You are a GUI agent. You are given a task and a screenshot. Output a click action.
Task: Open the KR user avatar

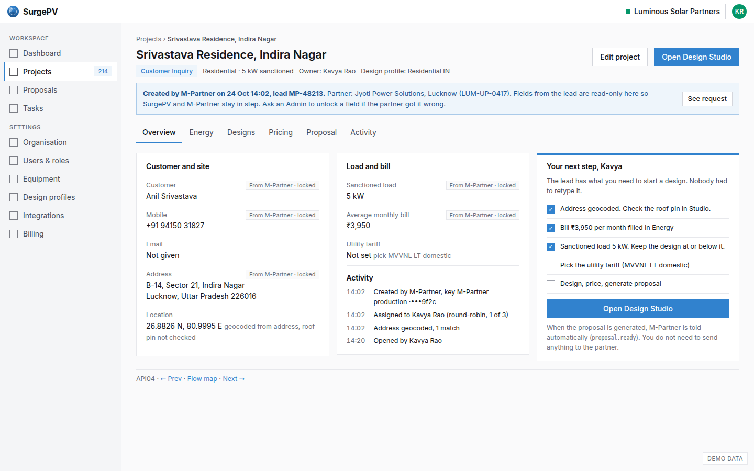739,12
